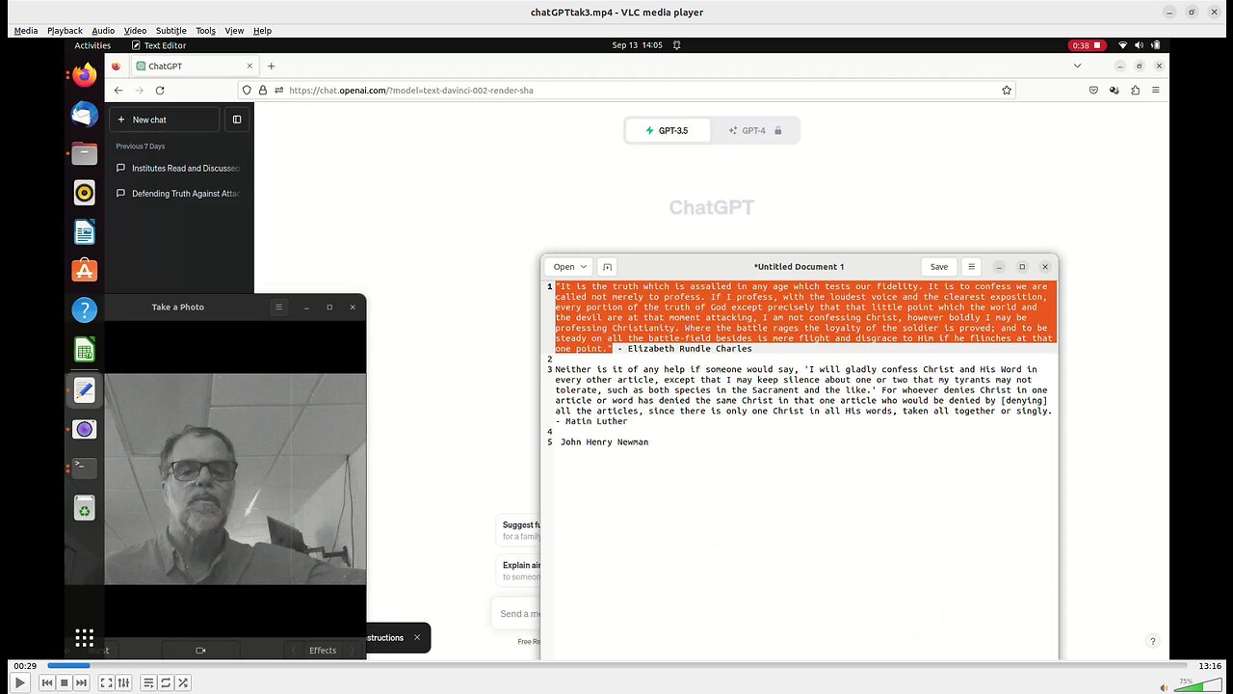This screenshot has width=1233, height=694.
Task: Select the GPT-3.5 model
Action: (669, 130)
